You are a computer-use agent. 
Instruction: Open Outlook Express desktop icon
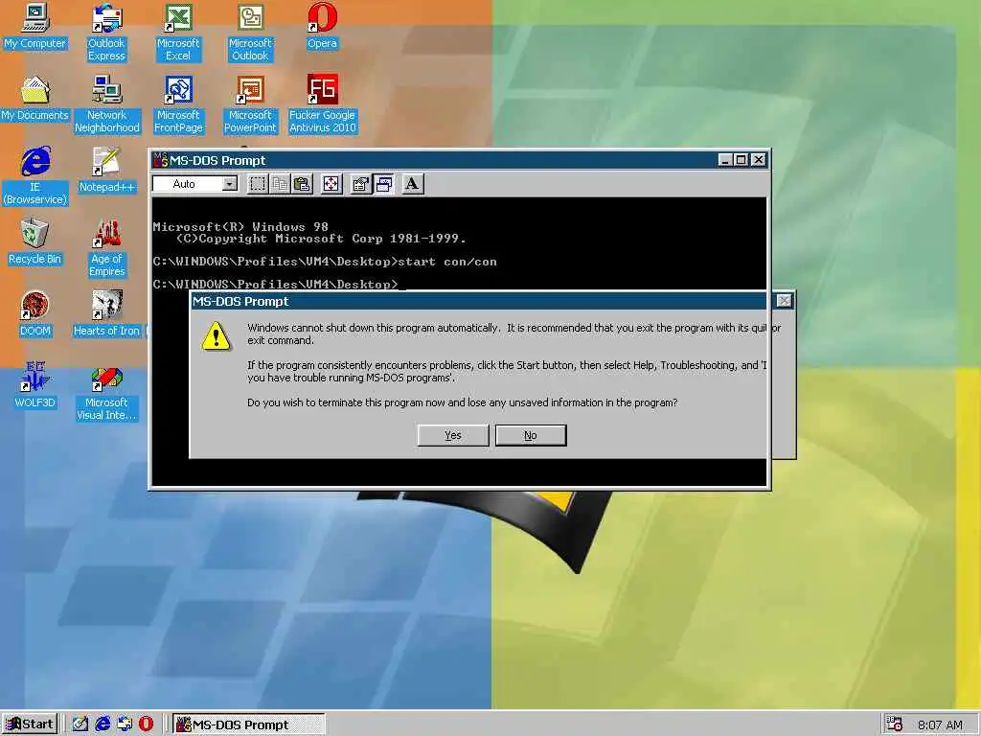[x=106, y=33]
